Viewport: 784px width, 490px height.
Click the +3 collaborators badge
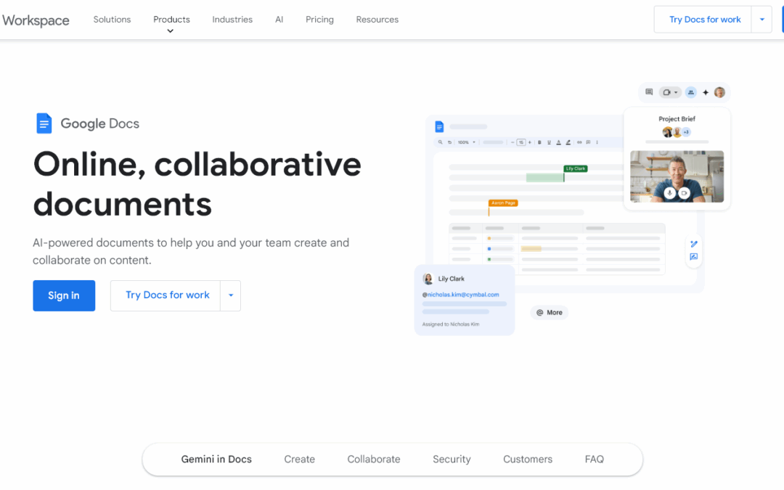click(x=686, y=132)
